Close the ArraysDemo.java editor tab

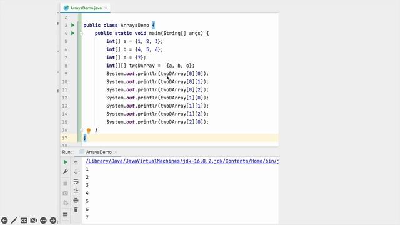(106, 8)
